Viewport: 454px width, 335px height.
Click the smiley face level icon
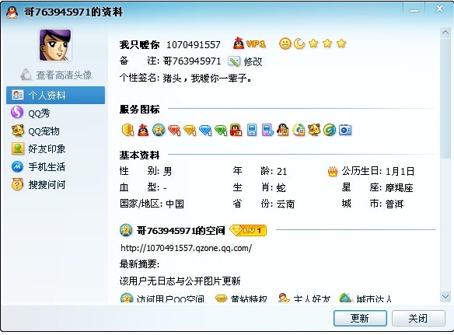[x=285, y=44]
